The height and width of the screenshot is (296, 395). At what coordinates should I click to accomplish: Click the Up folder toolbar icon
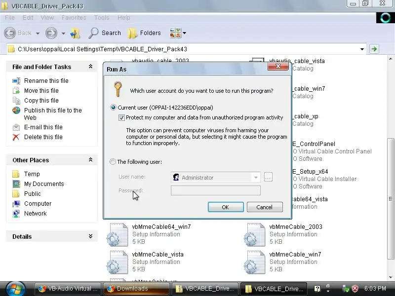75,33
